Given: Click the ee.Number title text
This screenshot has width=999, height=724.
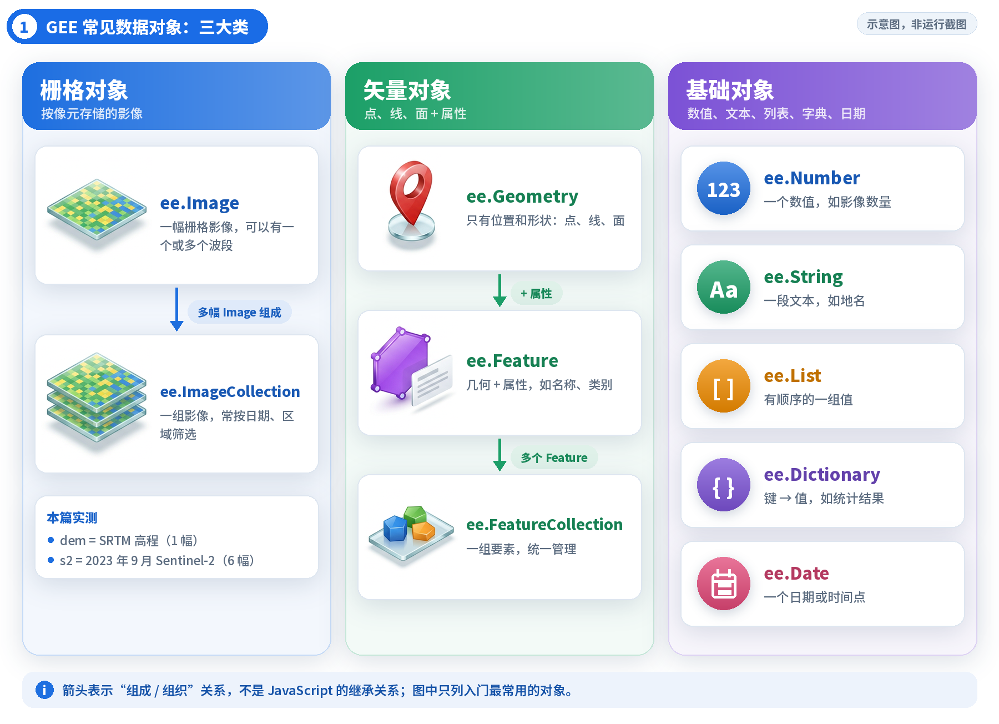Looking at the screenshot, I should click(x=812, y=178).
